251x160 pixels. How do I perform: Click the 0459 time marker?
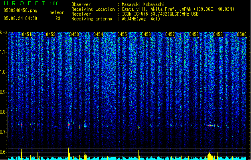(218, 34)
